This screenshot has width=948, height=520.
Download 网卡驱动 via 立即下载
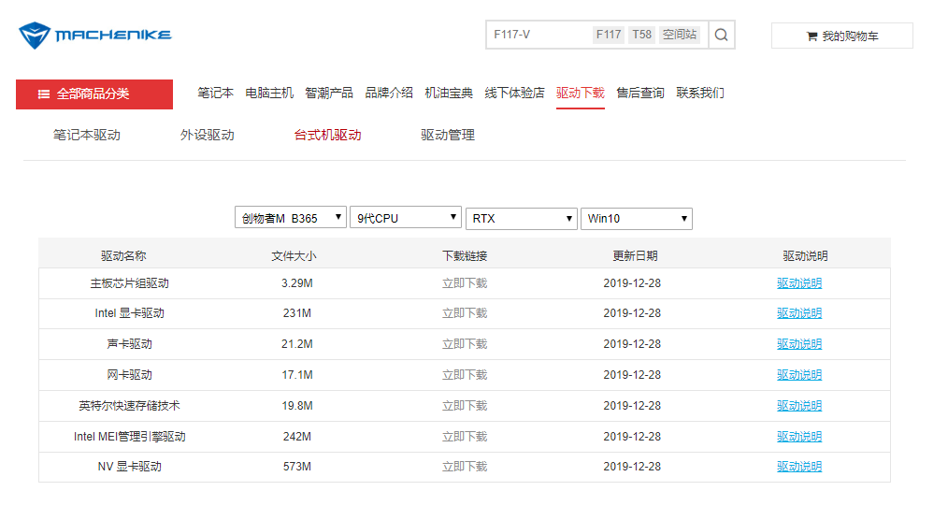click(465, 375)
